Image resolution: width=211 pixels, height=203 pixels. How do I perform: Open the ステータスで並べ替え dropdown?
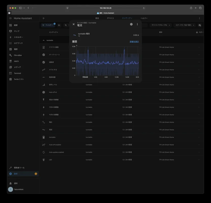tap(185, 25)
